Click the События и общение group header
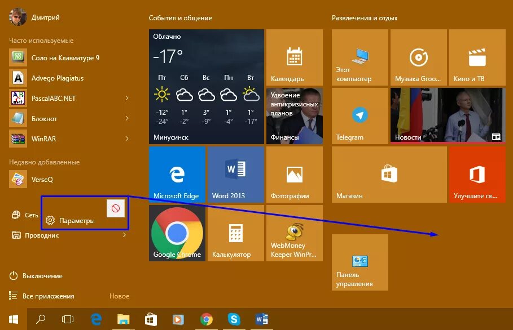This screenshot has width=513, height=330. [x=180, y=18]
